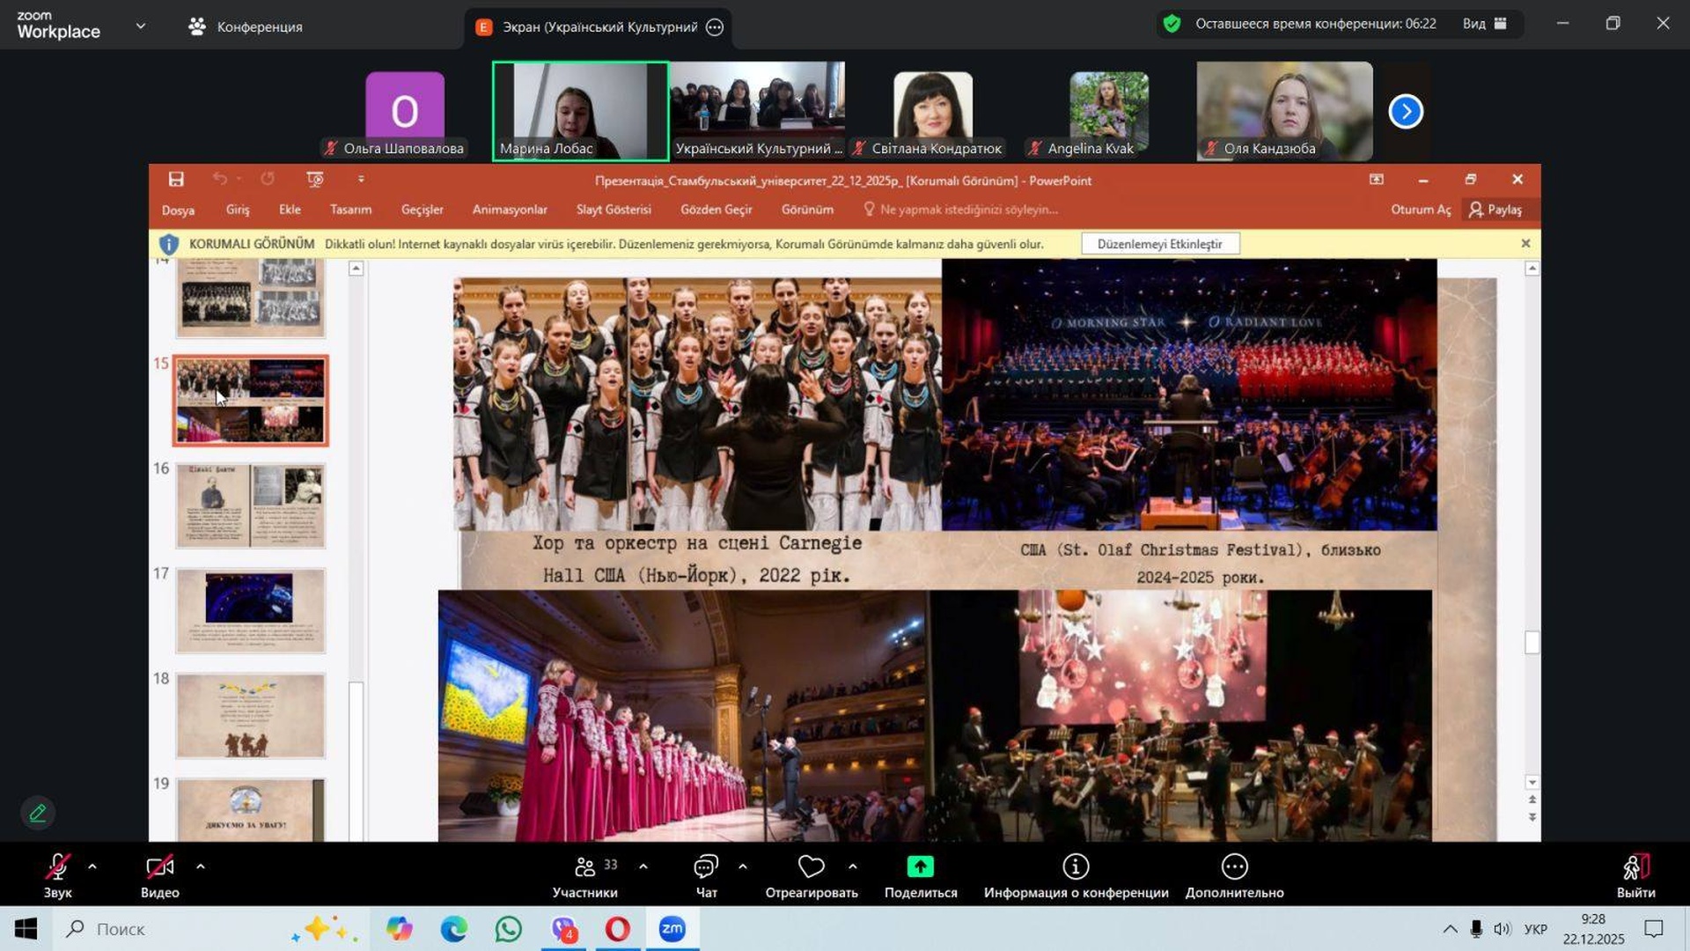Open React (Отреагировать) heart icon
Viewport: 1690px width, 951px height.
(811, 867)
